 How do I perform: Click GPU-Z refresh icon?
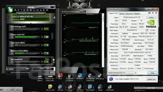coord(153,13)
